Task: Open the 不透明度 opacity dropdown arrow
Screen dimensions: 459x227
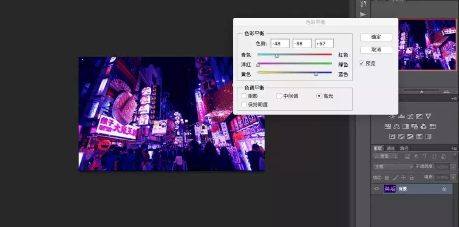Action: pyautogui.click(x=453, y=167)
